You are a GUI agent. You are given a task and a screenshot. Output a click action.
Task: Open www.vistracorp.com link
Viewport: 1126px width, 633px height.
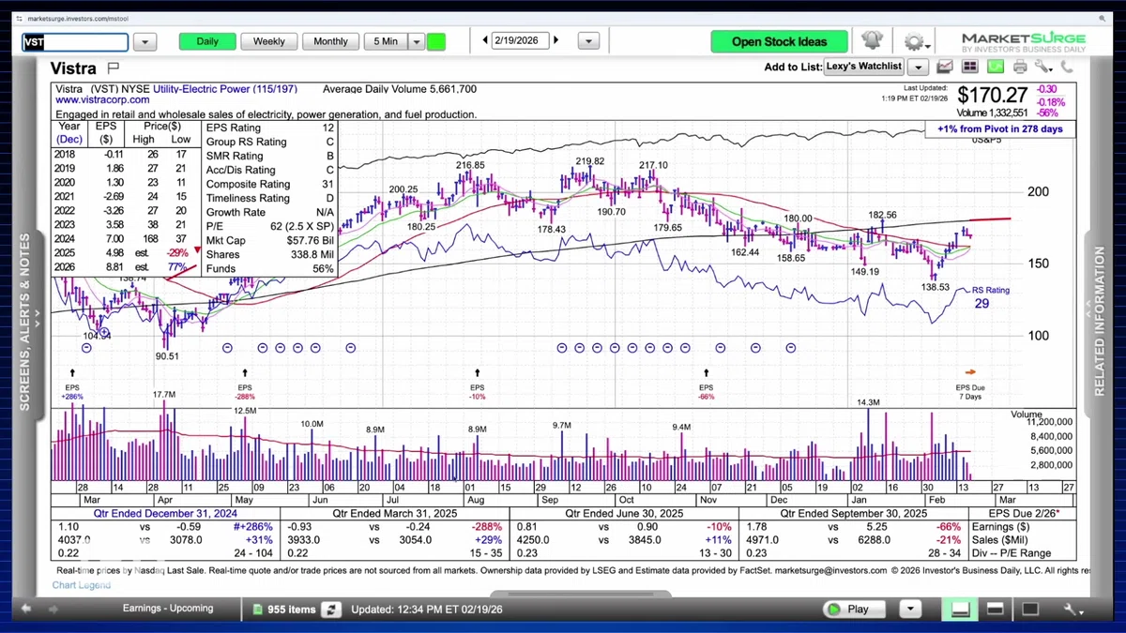[x=102, y=99]
